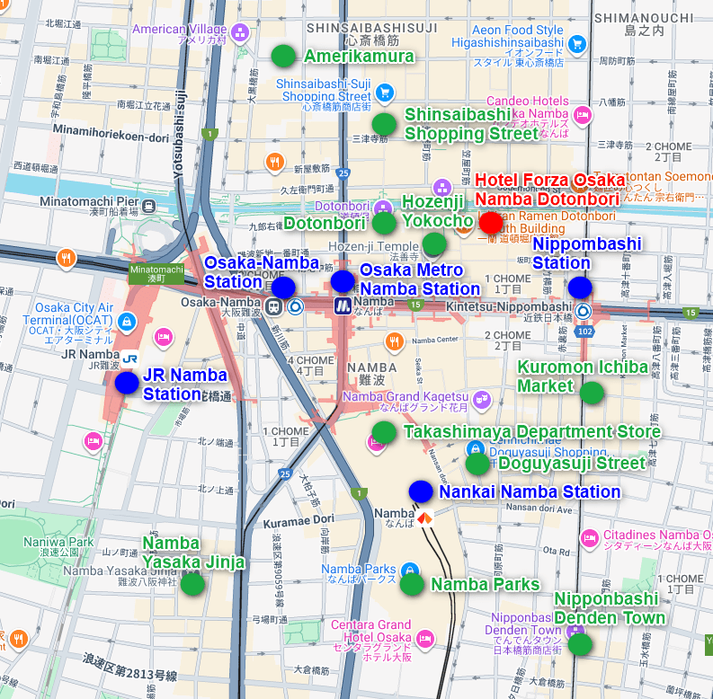Screen dimensions: 713x699
Task: Click the Namba Parks green label
Action: (486, 585)
